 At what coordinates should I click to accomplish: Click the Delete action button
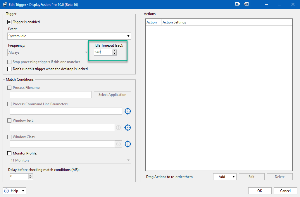280,177
